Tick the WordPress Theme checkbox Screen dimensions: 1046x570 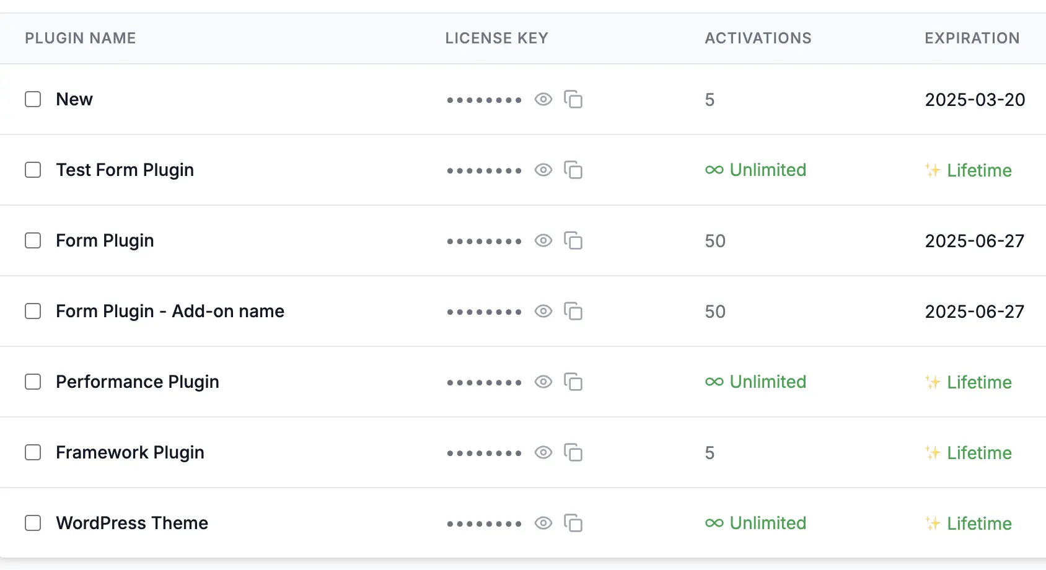pos(33,523)
